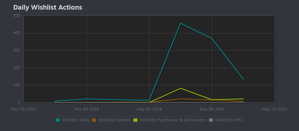Click the 500 y-axis label
This screenshot has width=299, height=131.
pos(17,16)
